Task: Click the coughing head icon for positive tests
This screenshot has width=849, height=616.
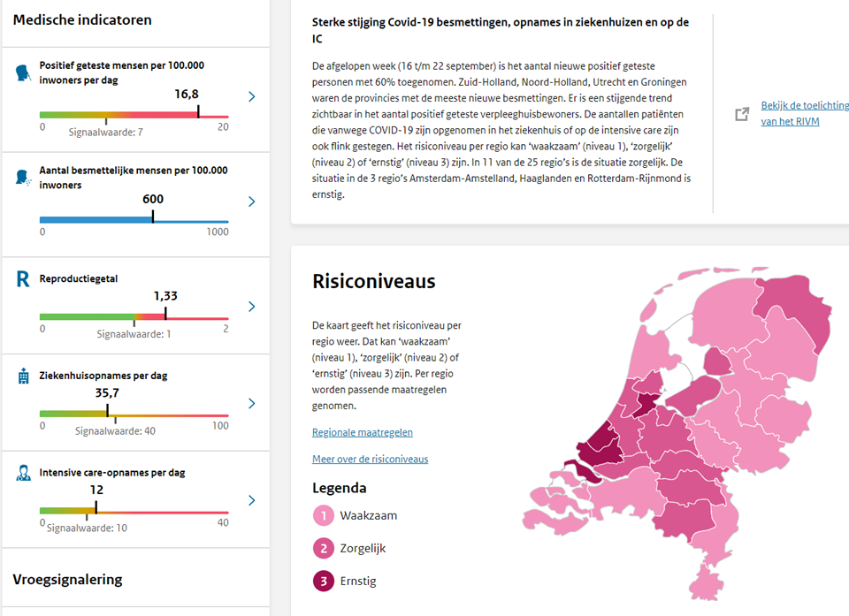Action: pyautogui.click(x=24, y=73)
